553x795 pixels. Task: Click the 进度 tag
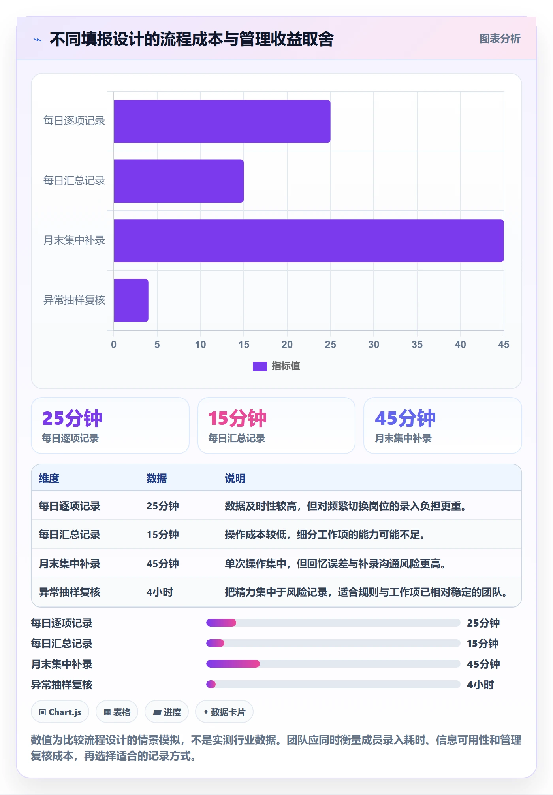[167, 712]
